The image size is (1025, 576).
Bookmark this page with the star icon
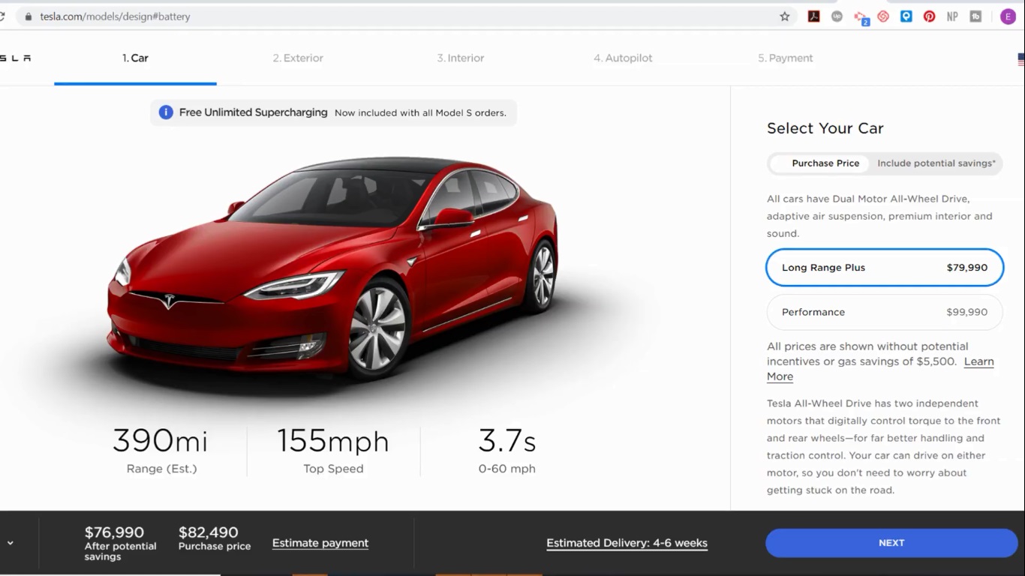(785, 16)
